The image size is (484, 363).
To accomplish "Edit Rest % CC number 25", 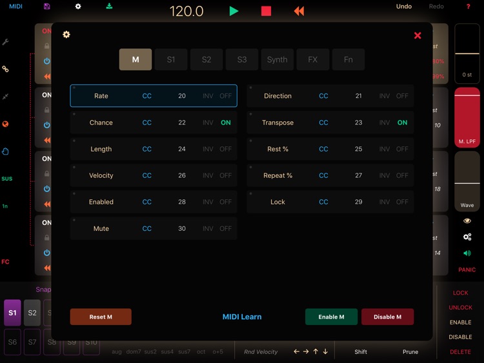I will coord(358,149).
